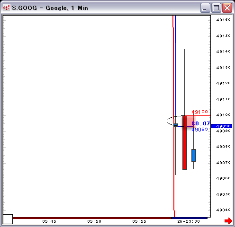Click the red segment of bottom scroll bar

click(92, 218)
